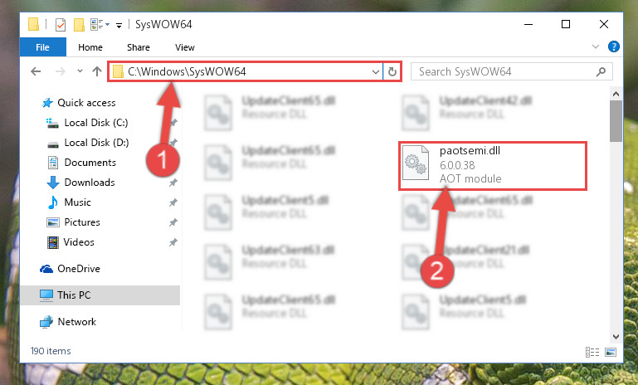This screenshot has width=638, height=385.
Task: Click the Back navigation arrow
Action: tap(36, 71)
